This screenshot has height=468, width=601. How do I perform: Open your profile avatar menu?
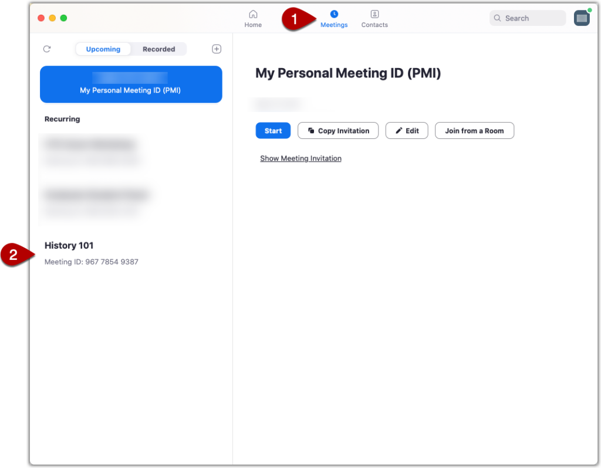pyautogui.click(x=581, y=18)
